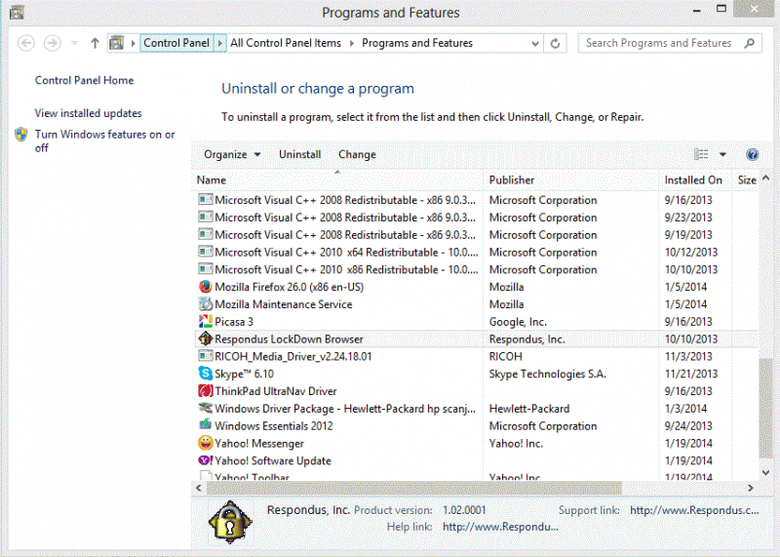Open the Respondus help link

tap(500, 527)
